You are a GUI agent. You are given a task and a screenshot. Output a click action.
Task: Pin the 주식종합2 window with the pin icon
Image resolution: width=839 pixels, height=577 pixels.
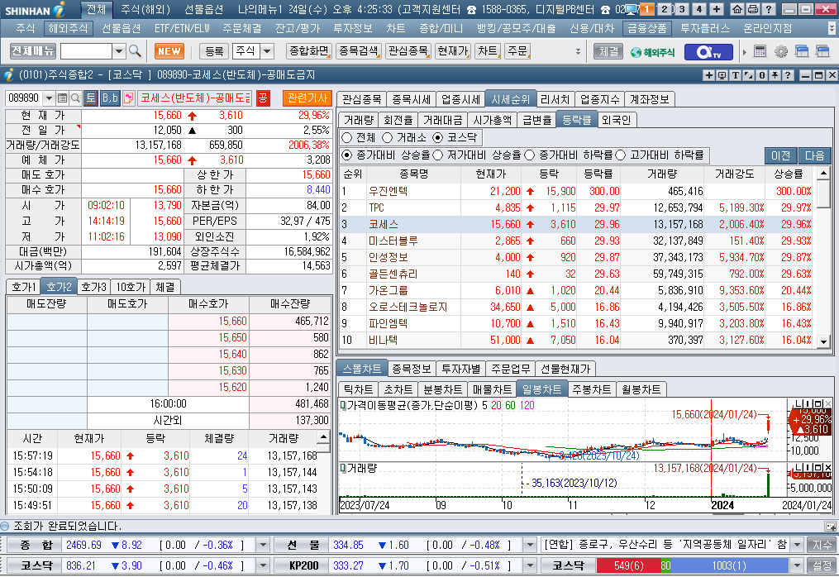click(x=775, y=75)
